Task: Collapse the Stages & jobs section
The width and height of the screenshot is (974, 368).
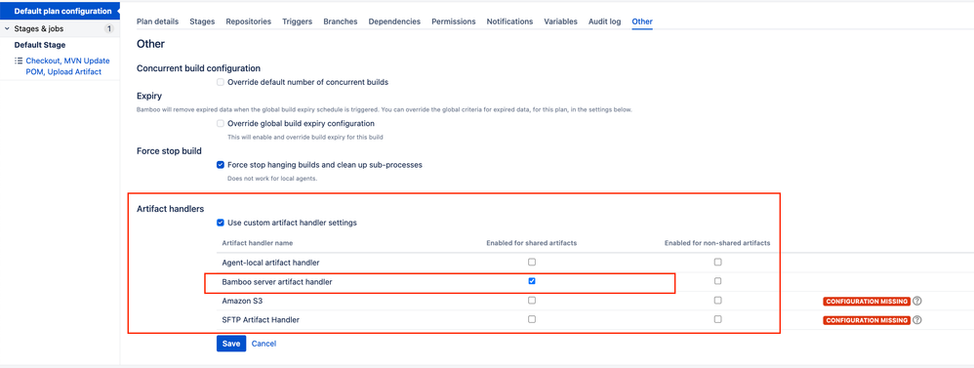Action: tap(7, 28)
